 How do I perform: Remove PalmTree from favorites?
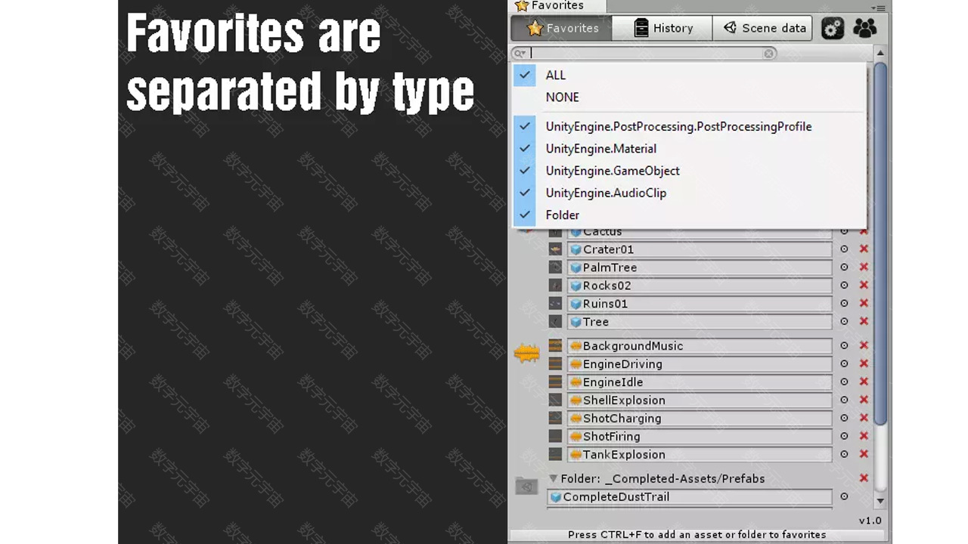coord(864,267)
